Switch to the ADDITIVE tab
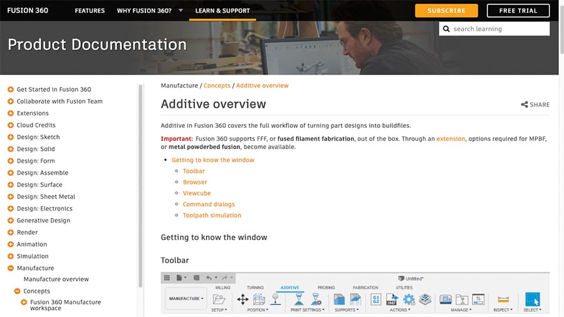Screen dimensions: 564x317 click(x=290, y=288)
